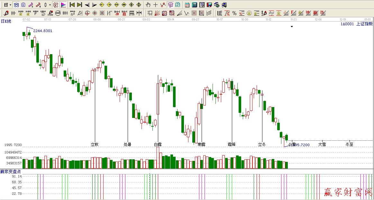This screenshot has width=374, height=200.
Task: Click the 09-14 date on time axis
Action: 171,20
